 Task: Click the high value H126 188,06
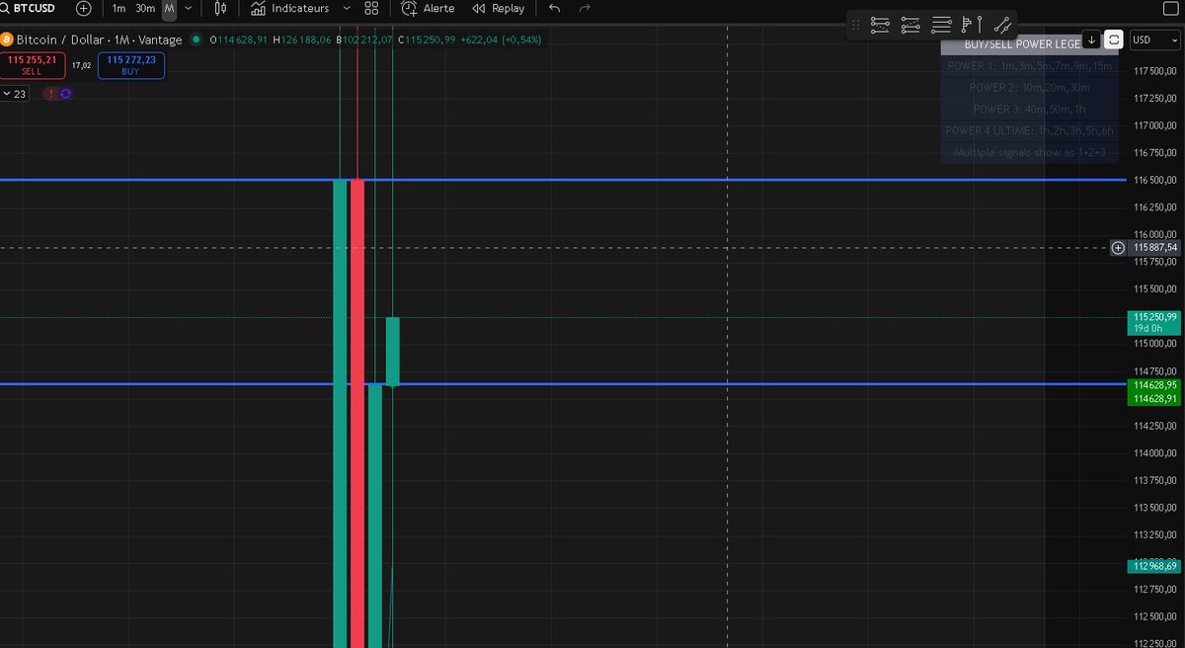[303, 40]
